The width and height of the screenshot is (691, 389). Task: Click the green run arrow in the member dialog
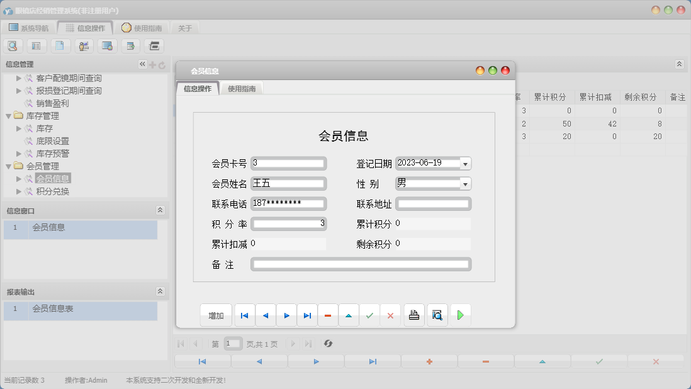tap(460, 315)
